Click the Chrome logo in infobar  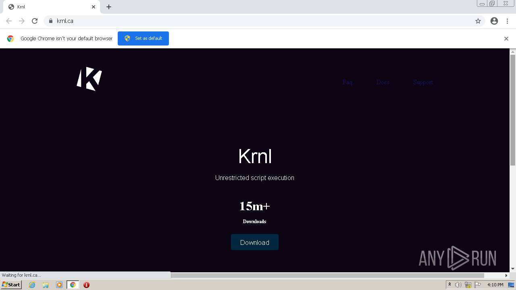pos(10,39)
